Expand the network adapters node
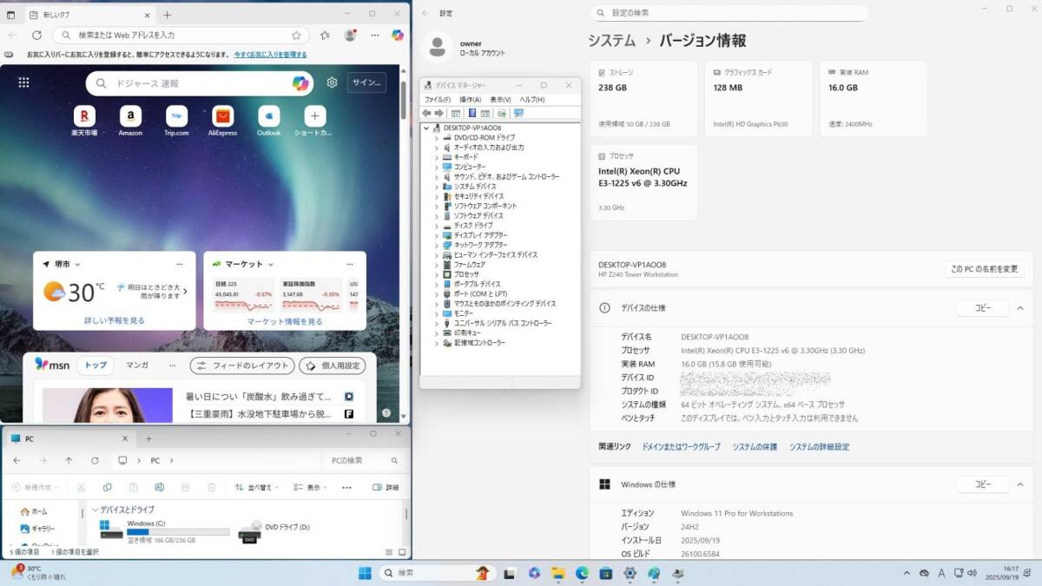Image resolution: width=1042 pixels, height=586 pixels. [437, 245]
